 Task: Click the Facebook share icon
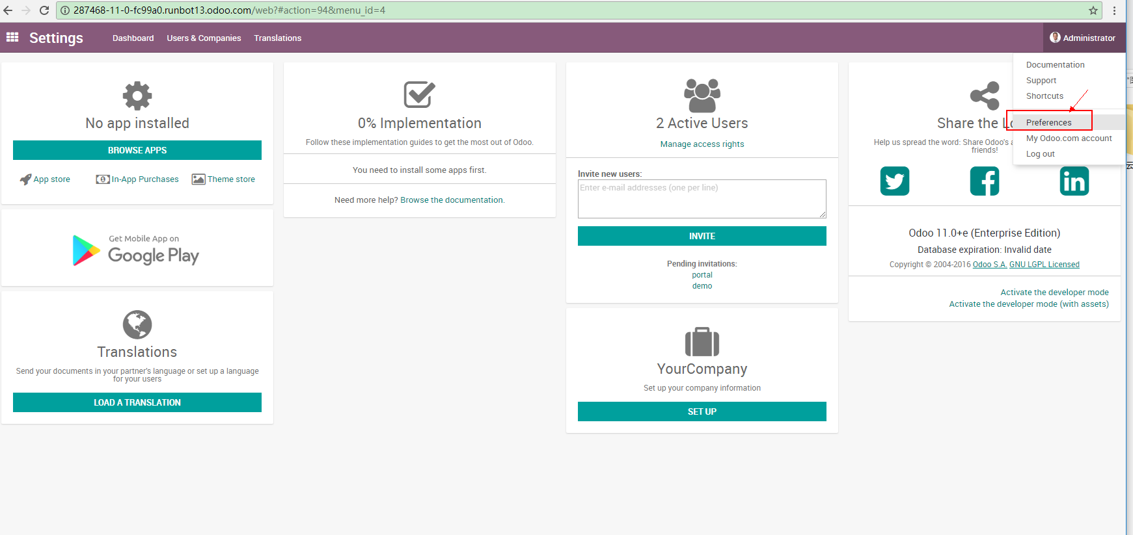(x=984, y=181)
